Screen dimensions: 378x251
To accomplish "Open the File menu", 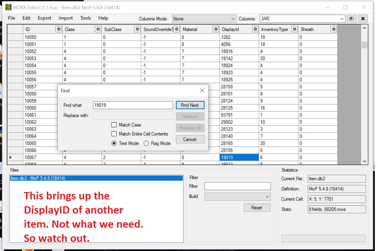I will 12,18.
